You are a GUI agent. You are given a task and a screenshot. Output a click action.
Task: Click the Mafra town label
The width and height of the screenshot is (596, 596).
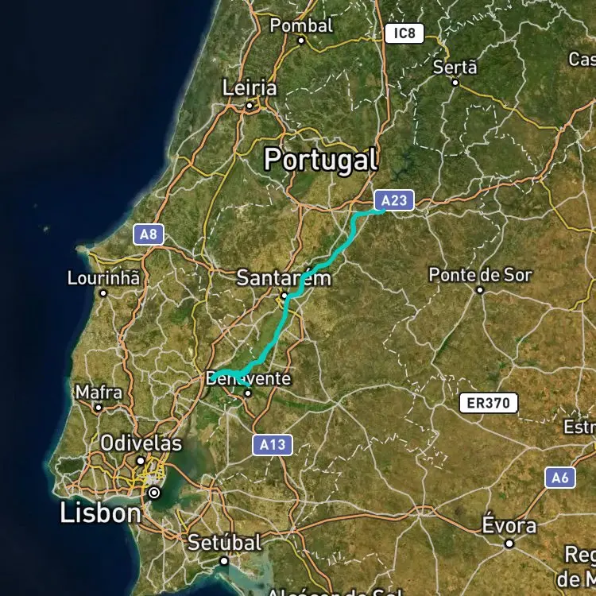(x=99, y=393)
